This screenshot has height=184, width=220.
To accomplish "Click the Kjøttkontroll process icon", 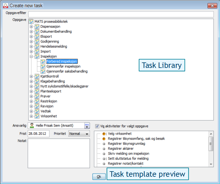I will tap(37, 76).
